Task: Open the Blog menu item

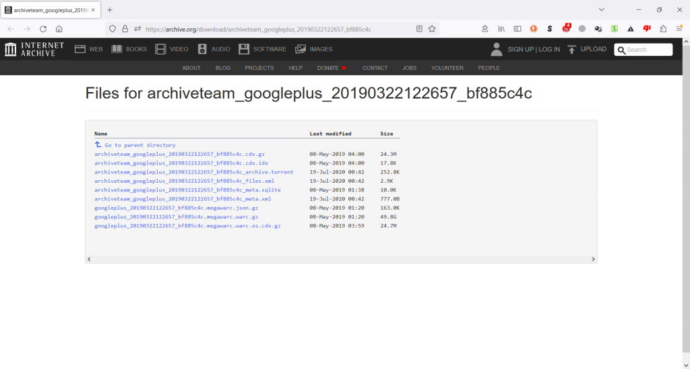Action: 222,68
